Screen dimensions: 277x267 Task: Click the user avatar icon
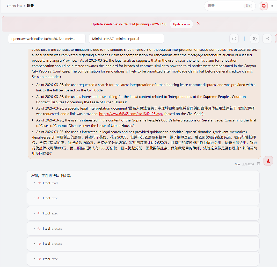coord(268,161)
